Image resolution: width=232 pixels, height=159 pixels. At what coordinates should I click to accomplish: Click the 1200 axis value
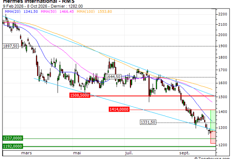(x=223, y=145)
